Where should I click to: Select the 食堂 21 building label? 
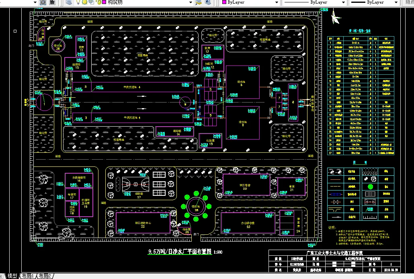291,188
